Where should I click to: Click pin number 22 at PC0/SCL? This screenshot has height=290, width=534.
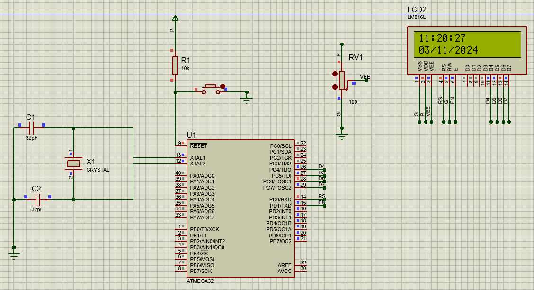coord(303,143)
